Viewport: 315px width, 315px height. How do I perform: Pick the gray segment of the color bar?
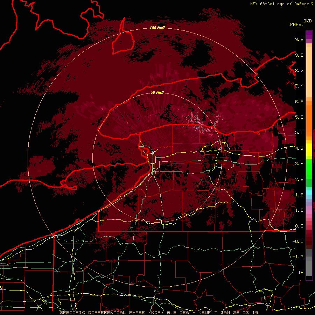tap(309, 262)
